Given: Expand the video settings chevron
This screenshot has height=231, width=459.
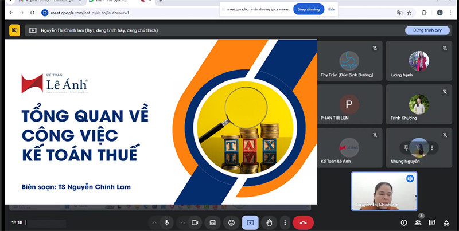Looking at the screenshot, I should 183,222.
